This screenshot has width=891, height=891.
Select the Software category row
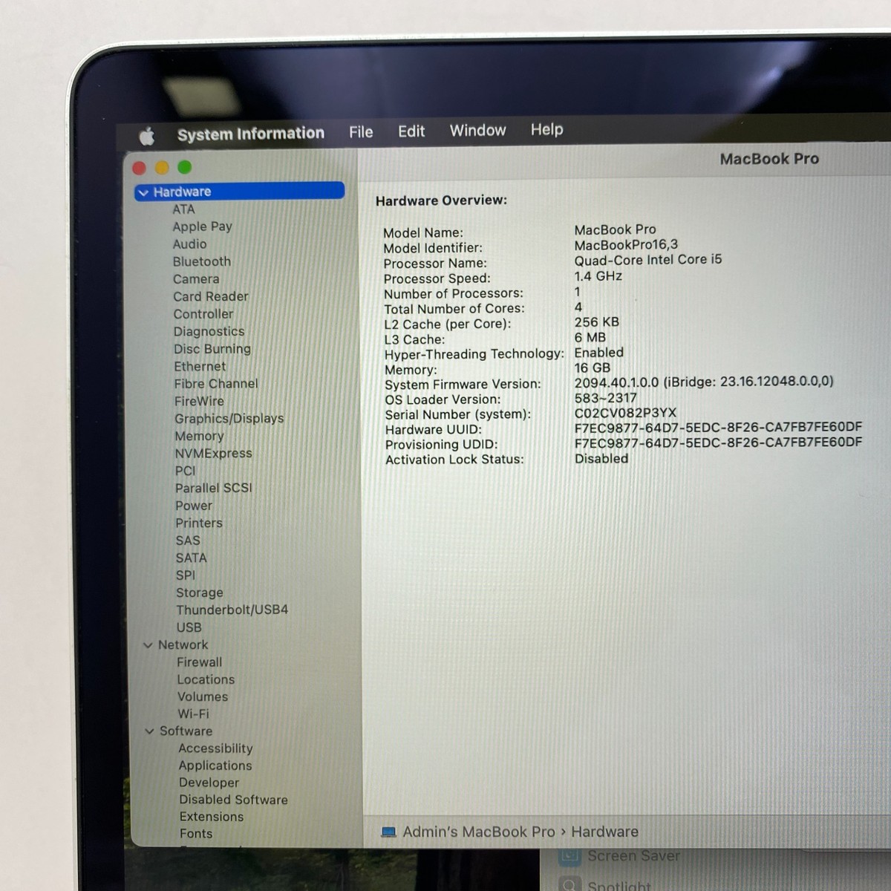pos(186,731)
